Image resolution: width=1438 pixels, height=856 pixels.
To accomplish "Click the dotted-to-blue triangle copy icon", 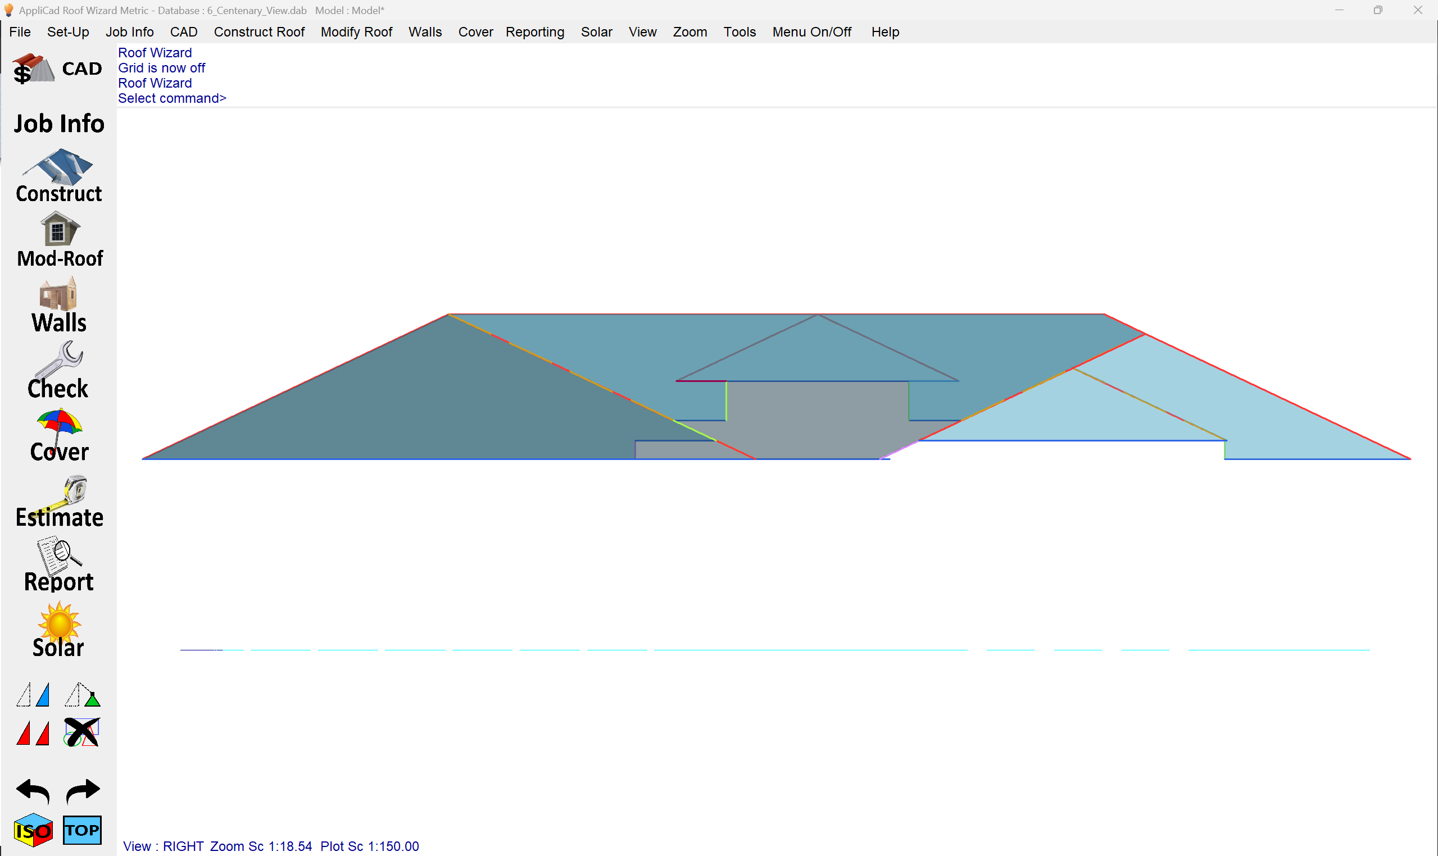I will (x=33, y=694).
